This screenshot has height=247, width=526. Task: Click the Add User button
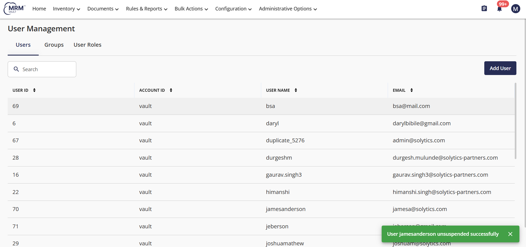tap(500, 68)
